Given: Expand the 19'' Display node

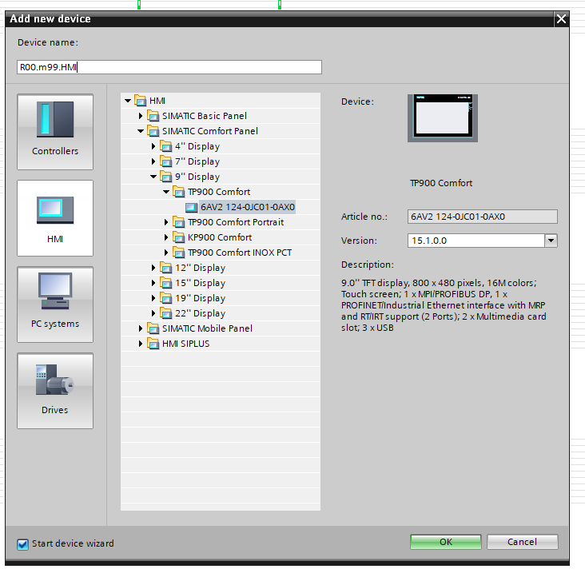Looking at the screenshot, I should pos(153,298).
